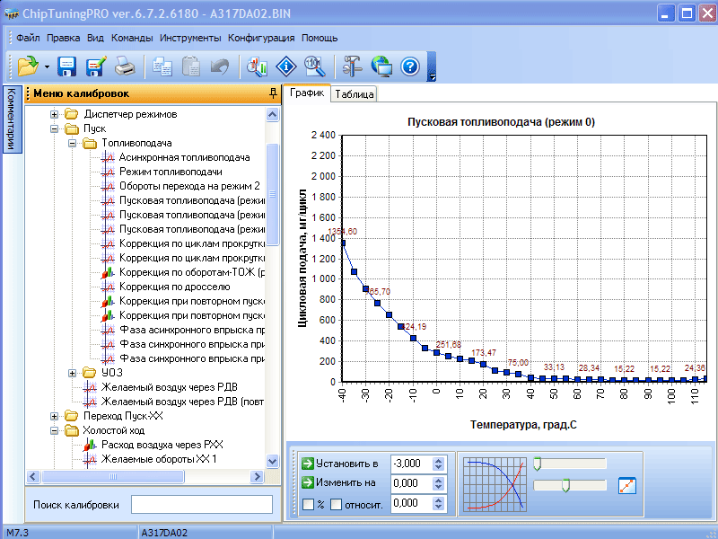Open the tools settings hammer icon
The image size is (718, 539).
tap(353, 66)
